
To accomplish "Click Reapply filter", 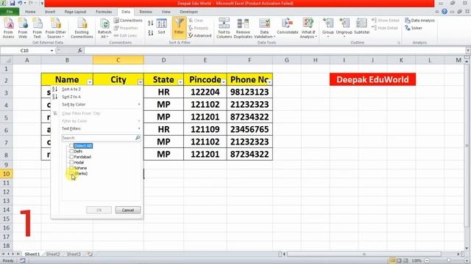I will (198, 28).
